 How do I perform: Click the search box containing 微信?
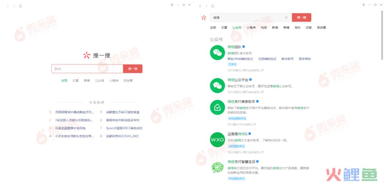[x=251, y=18]
